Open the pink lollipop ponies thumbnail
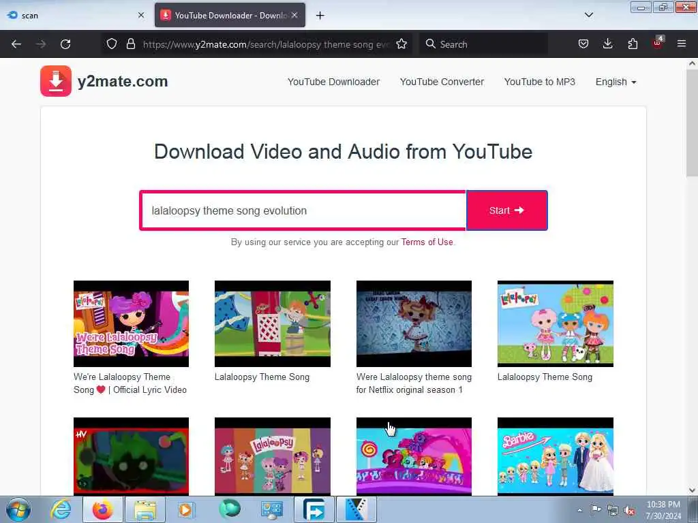This screenshot has height=523, width=698. click(414, 456)
